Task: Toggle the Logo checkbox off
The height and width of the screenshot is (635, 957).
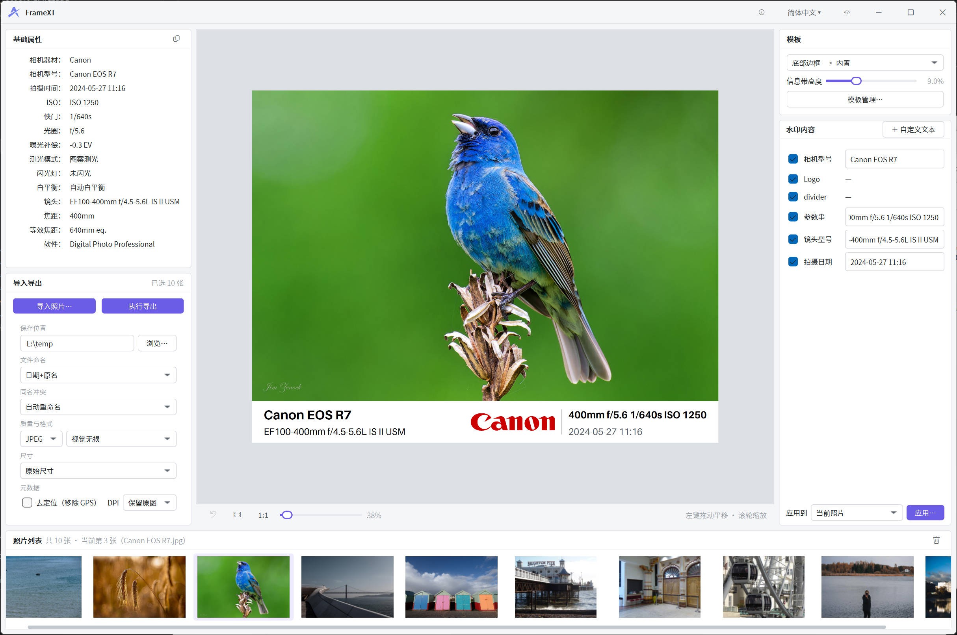Action: [x=793, y=179]
